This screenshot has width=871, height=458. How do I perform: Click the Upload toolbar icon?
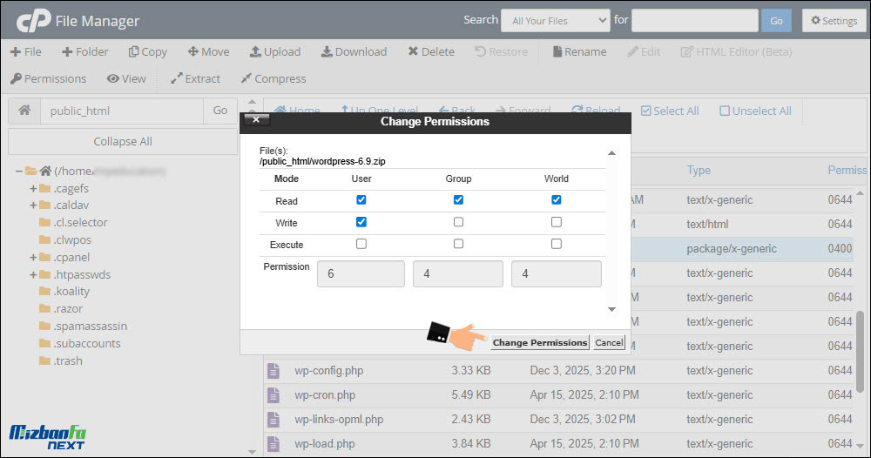point(256,52)
